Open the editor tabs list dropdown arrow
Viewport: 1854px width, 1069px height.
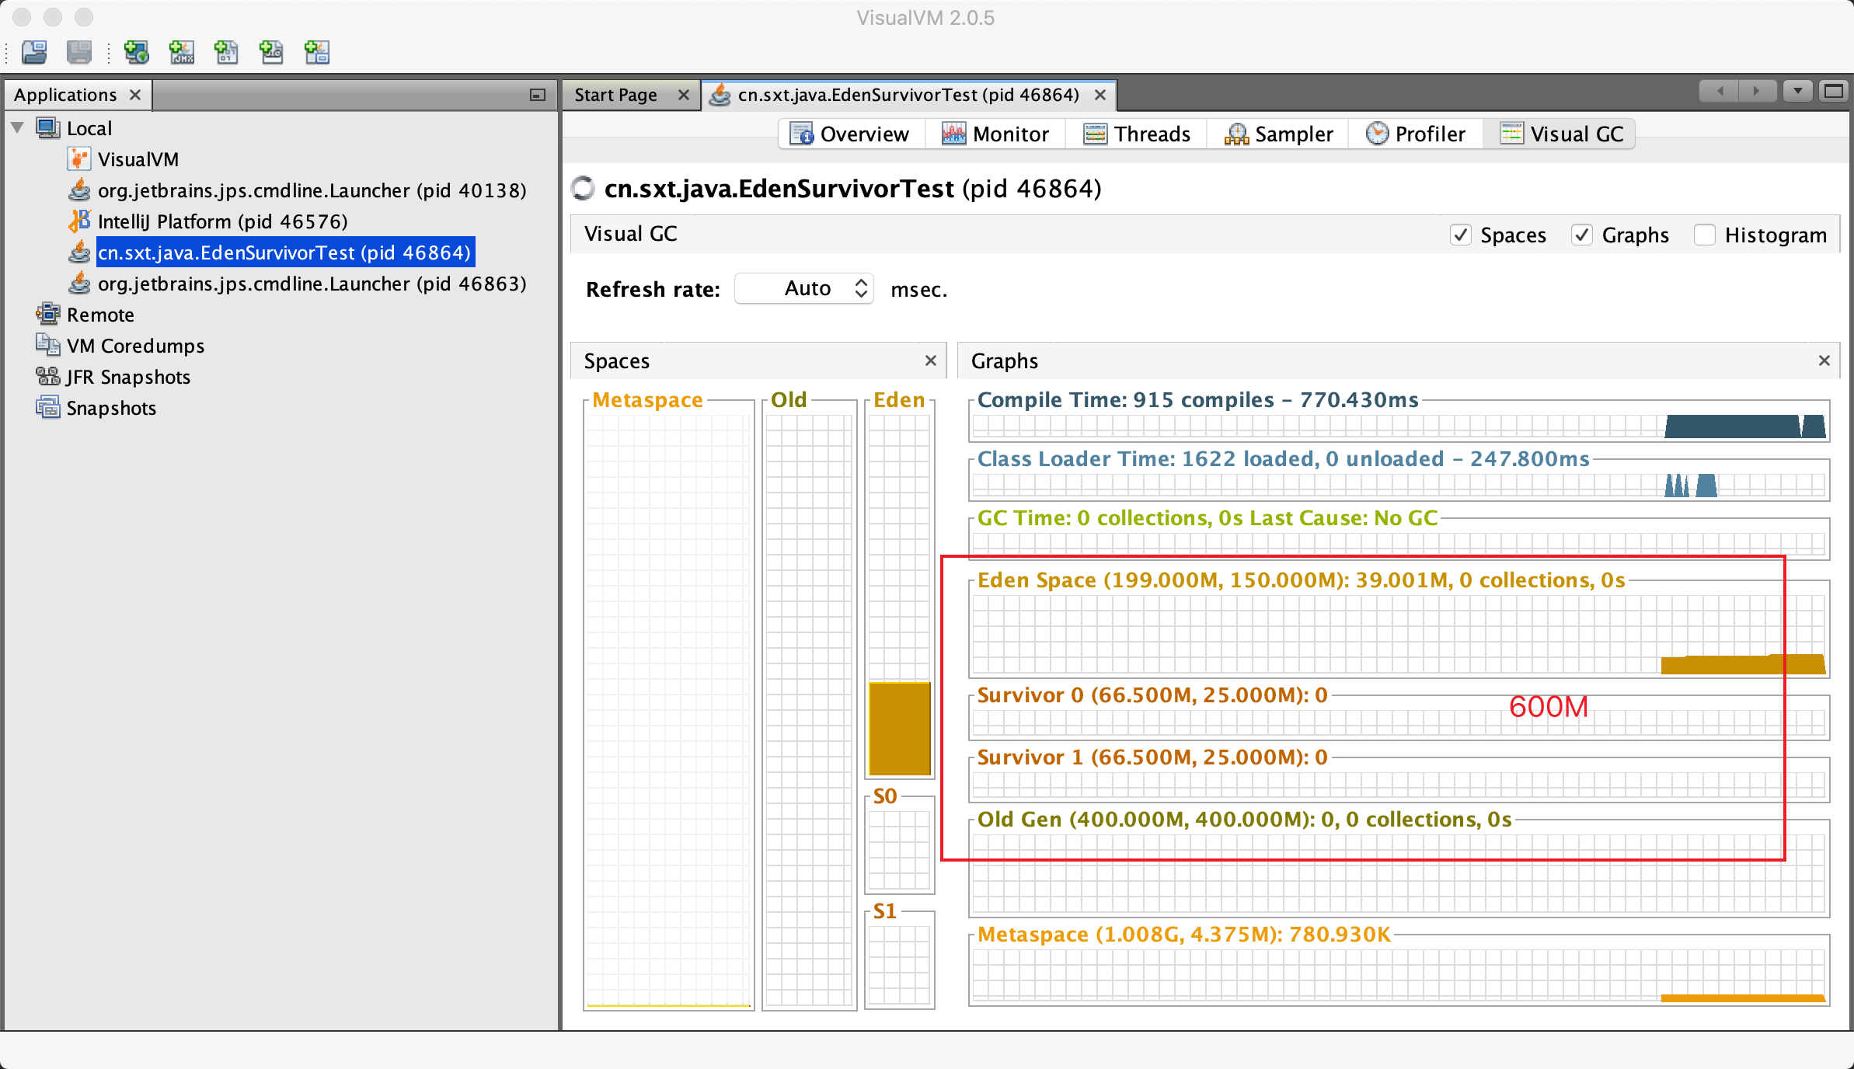point(1797,92)
